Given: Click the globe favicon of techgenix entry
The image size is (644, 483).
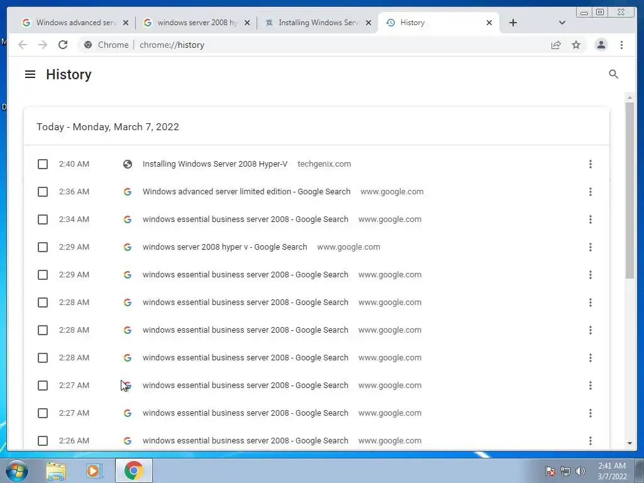Looking at the screenshot, I should (x=127, y=164).
